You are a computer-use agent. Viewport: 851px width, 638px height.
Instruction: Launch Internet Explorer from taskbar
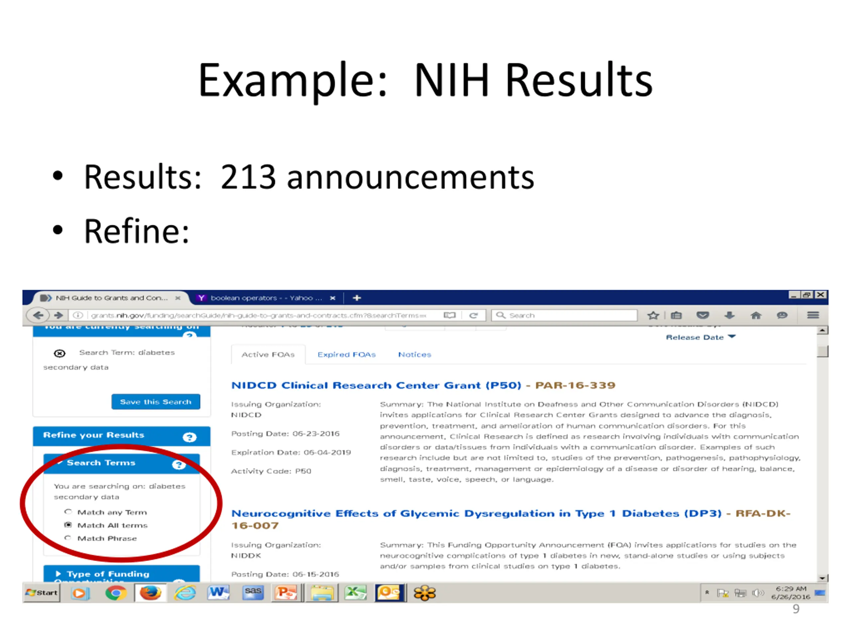pos(185,592)
